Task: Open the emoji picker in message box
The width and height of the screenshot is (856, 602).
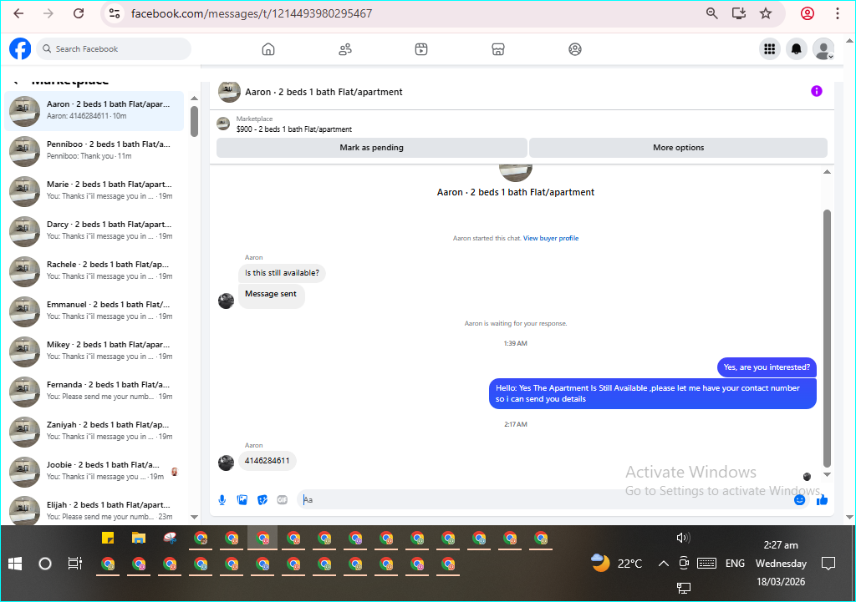Action: tap(800, 500)
